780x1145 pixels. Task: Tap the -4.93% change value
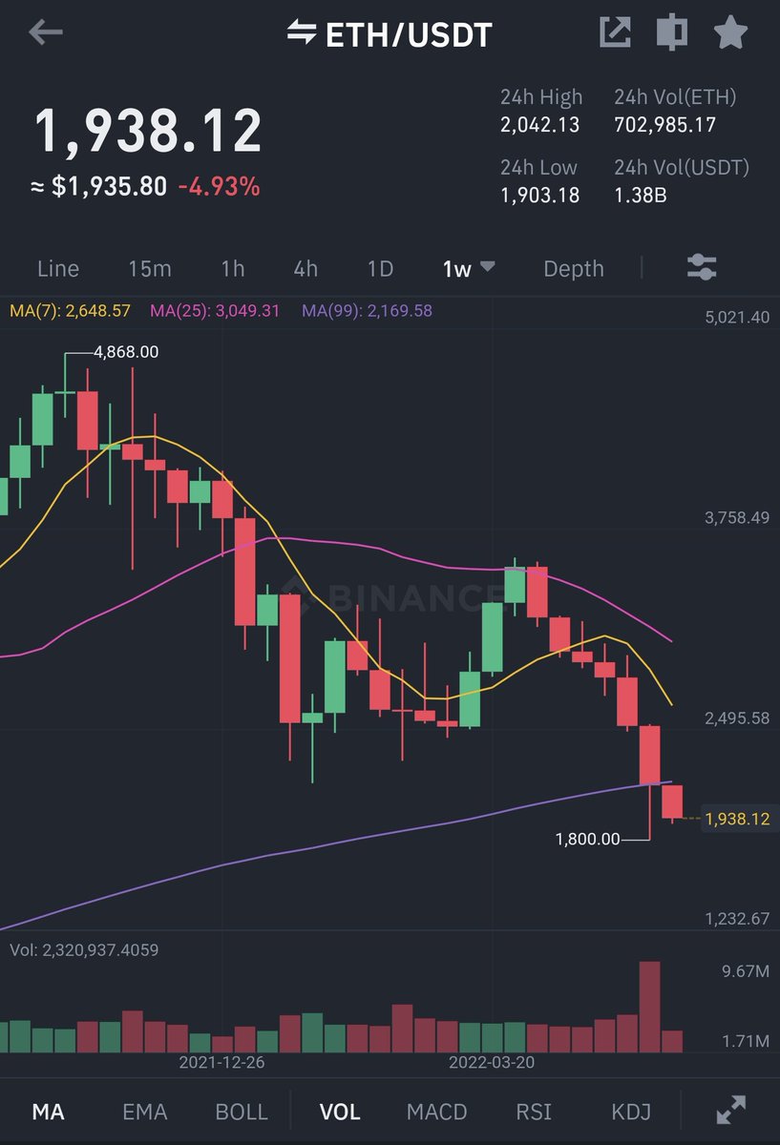(219, 187)
